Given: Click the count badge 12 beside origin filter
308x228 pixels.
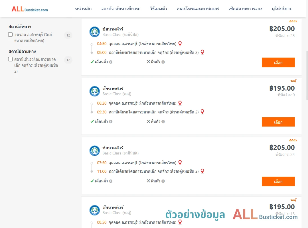Looking at the screenshot, I should pos(68,35).
